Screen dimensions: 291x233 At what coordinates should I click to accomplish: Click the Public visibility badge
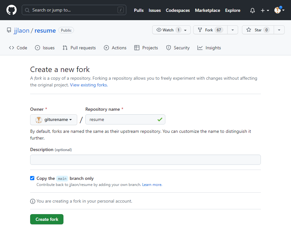66,30
